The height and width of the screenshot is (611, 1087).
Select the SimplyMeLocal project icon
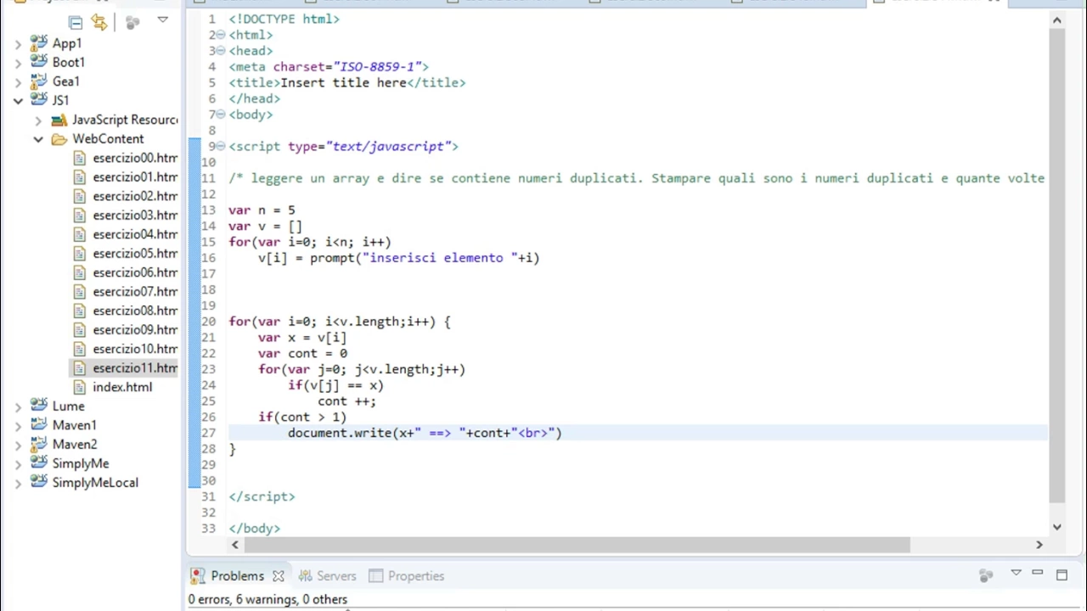(x=38, y=482)
